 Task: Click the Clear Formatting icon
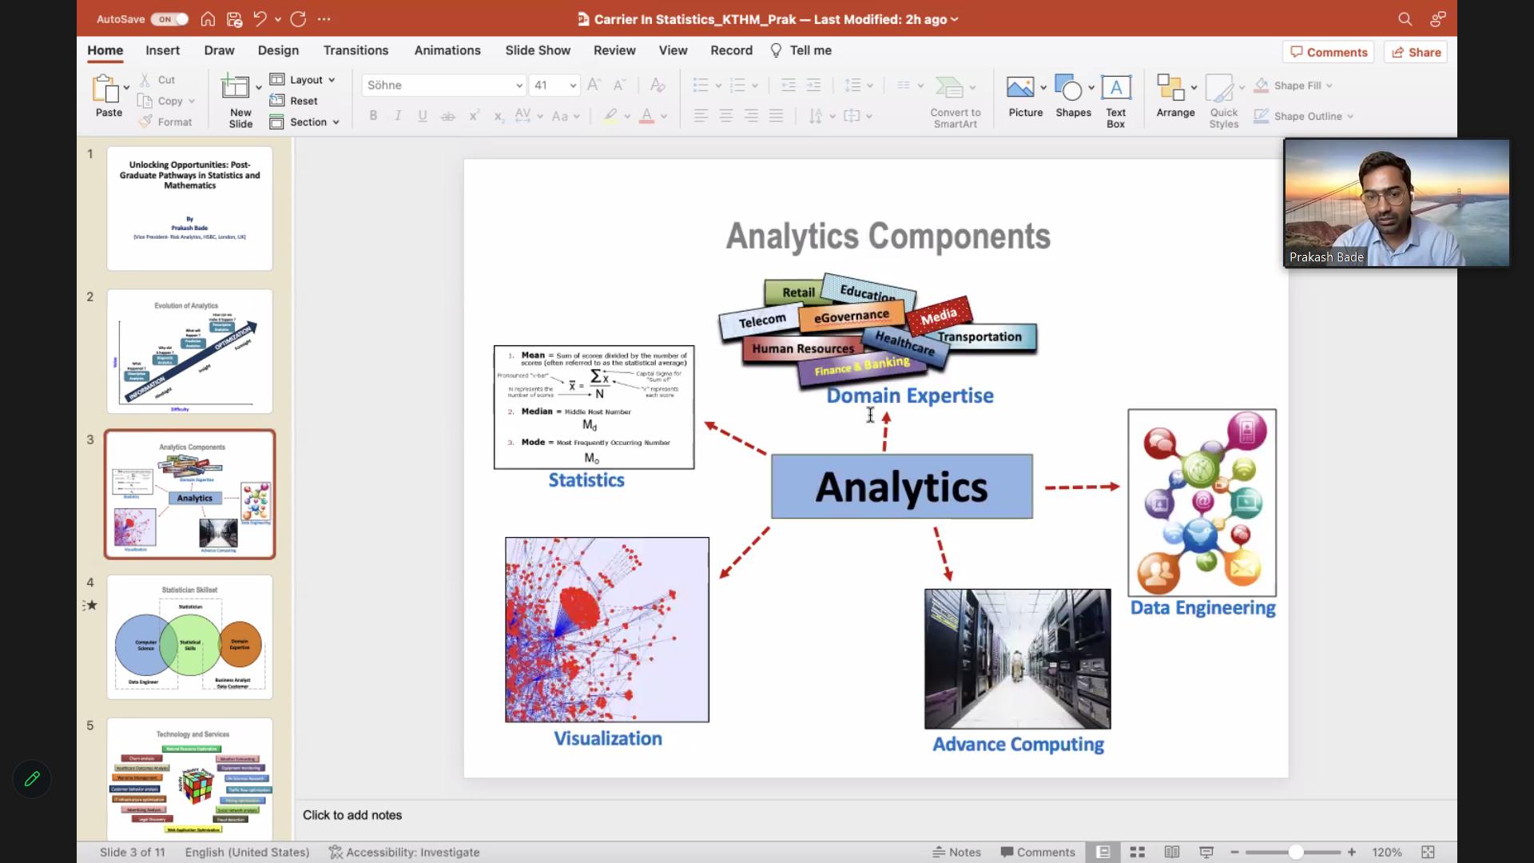click(658, 85)
